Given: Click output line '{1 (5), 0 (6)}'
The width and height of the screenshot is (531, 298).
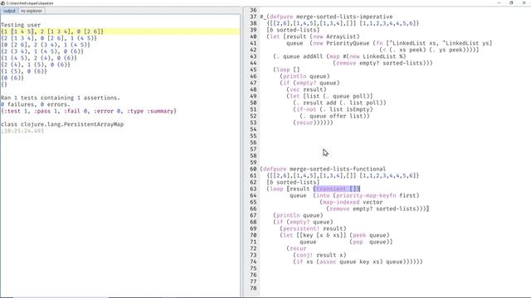Looking at the screenshot, I should pos(24,71).
